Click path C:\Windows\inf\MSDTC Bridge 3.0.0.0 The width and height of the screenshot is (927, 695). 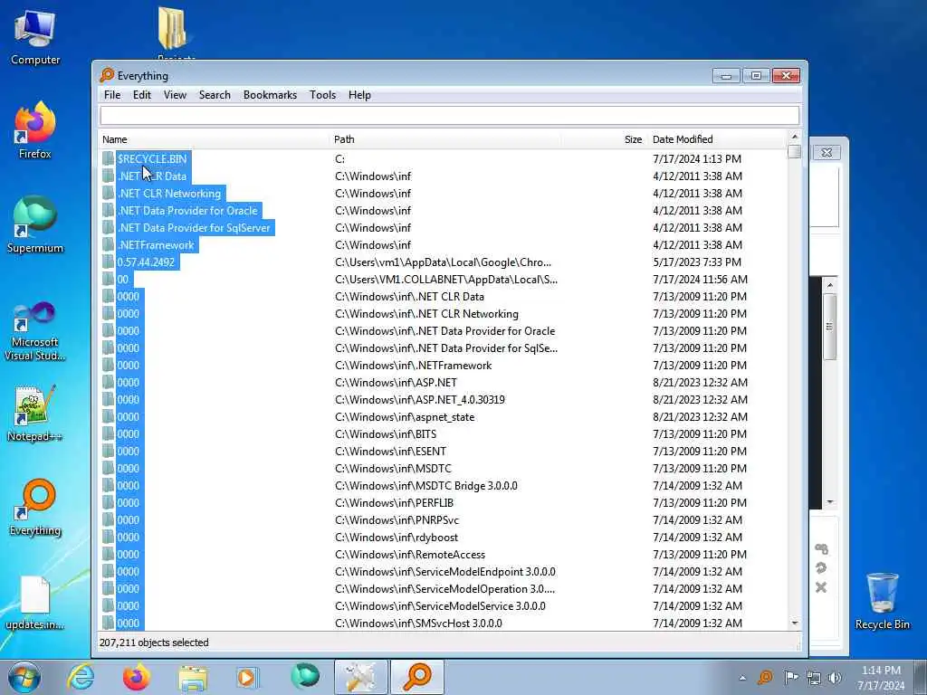coord(425,486)
